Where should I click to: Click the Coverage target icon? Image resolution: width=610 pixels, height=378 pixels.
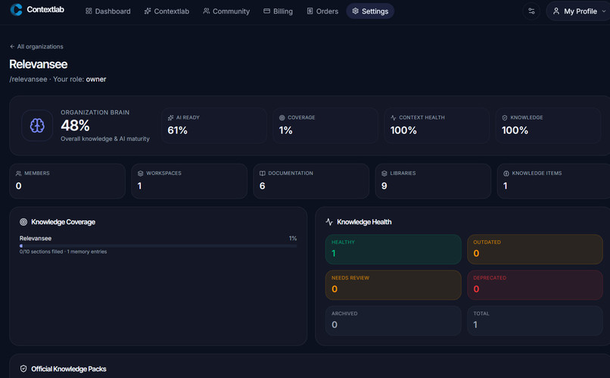[x=282, y=117]
